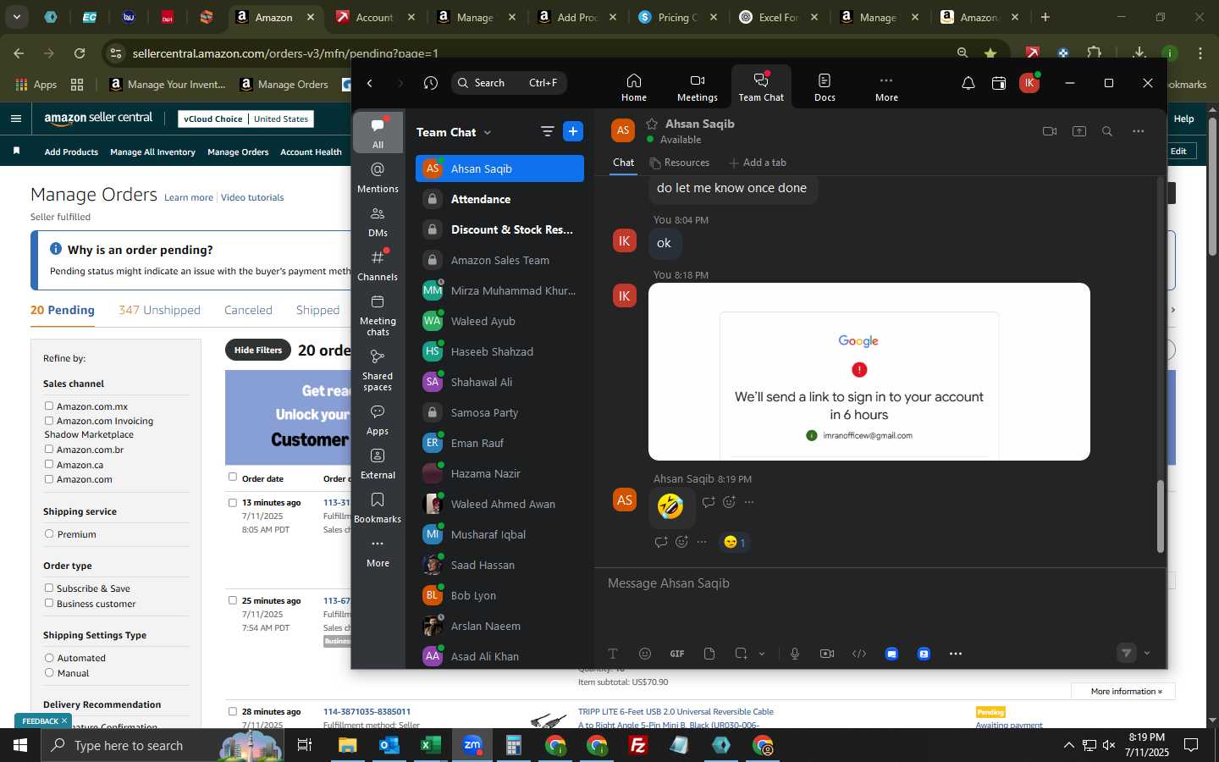Check Amazon.com.mx sales channel
Viewport: 1219px width, 762px height.
point(49,406)
